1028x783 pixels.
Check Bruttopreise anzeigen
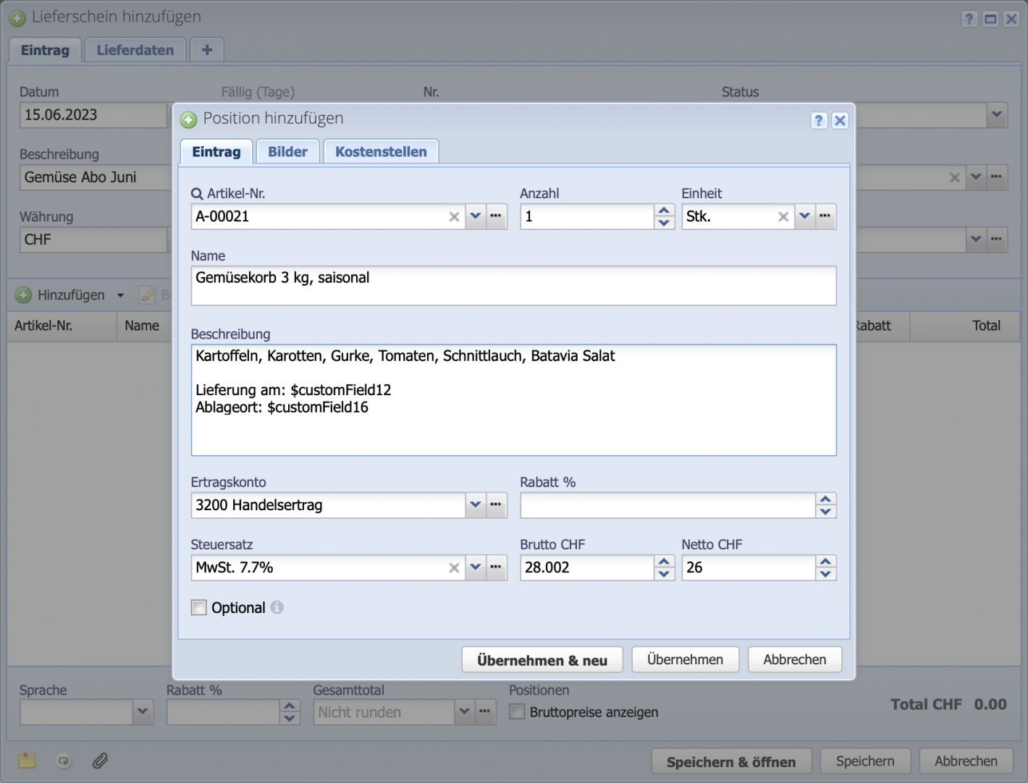tap(517, 712)
